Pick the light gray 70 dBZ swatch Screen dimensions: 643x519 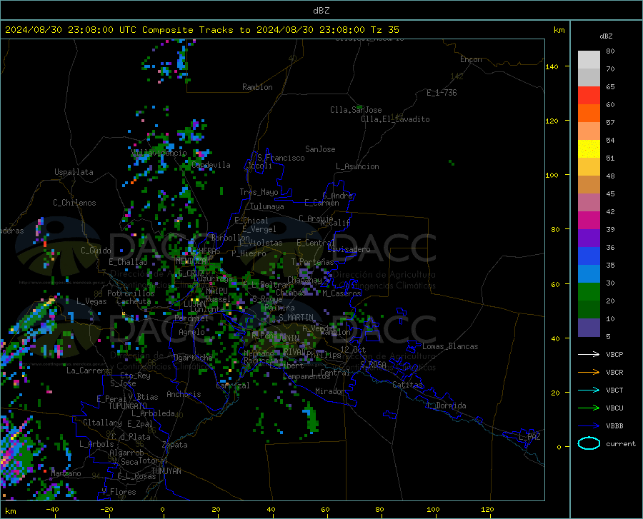tap(589, 60)
